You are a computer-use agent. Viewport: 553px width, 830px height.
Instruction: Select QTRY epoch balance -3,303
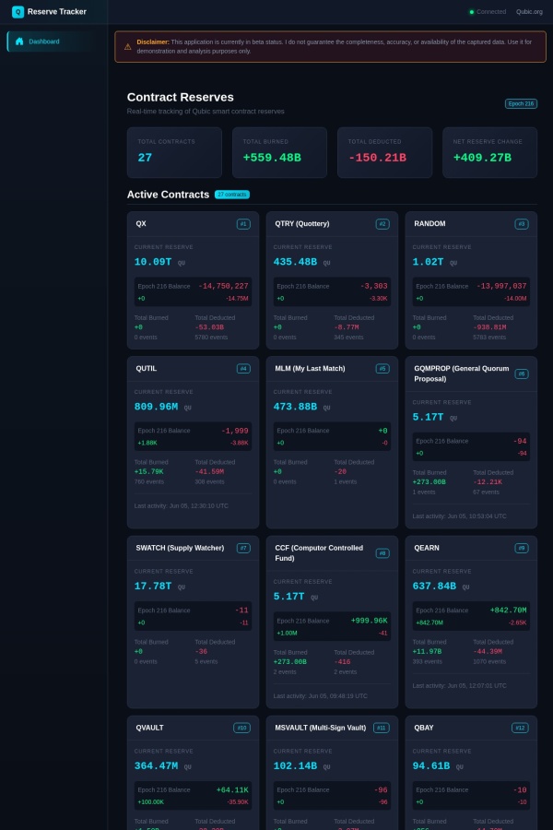pos(374,287)
